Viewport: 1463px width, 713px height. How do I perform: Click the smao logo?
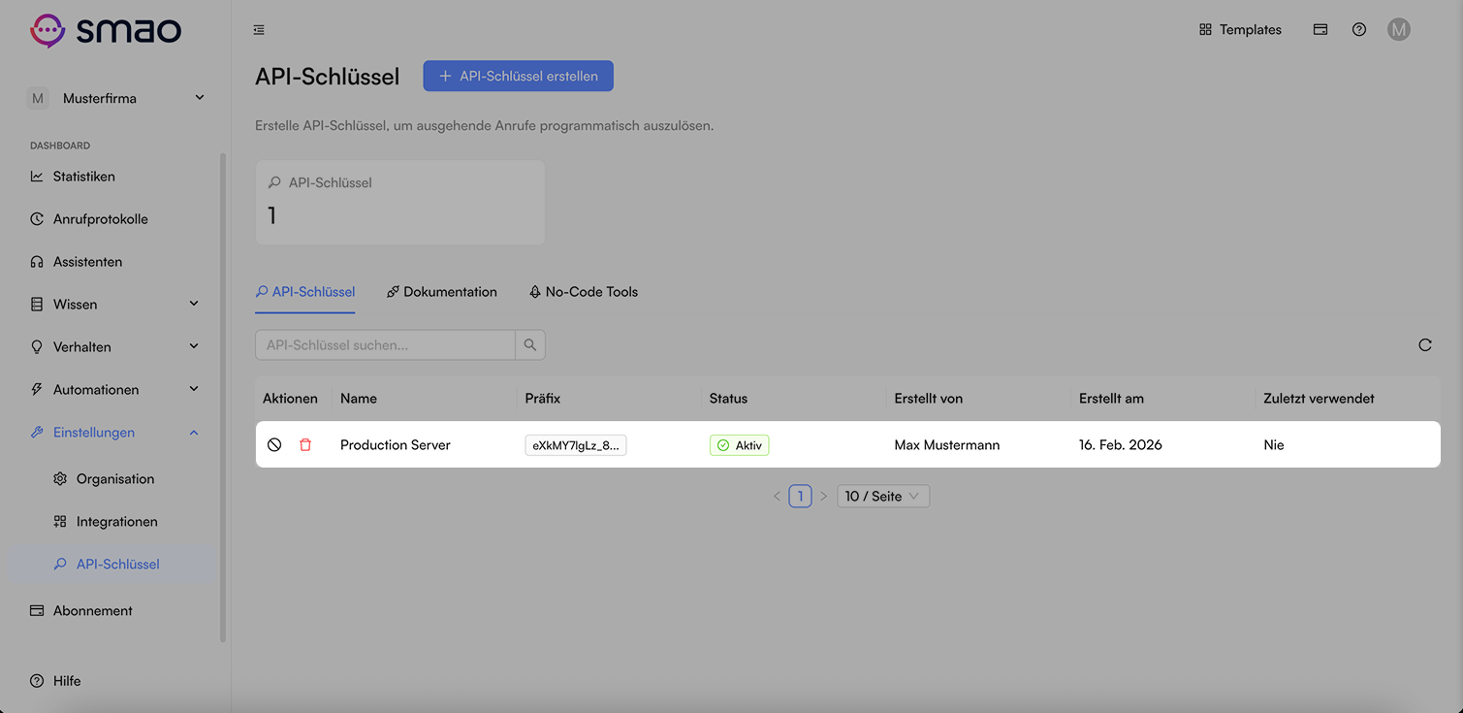pyautogui.click(x=106, y=30)
